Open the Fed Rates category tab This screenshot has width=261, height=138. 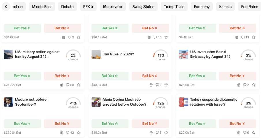pos(249,7)
